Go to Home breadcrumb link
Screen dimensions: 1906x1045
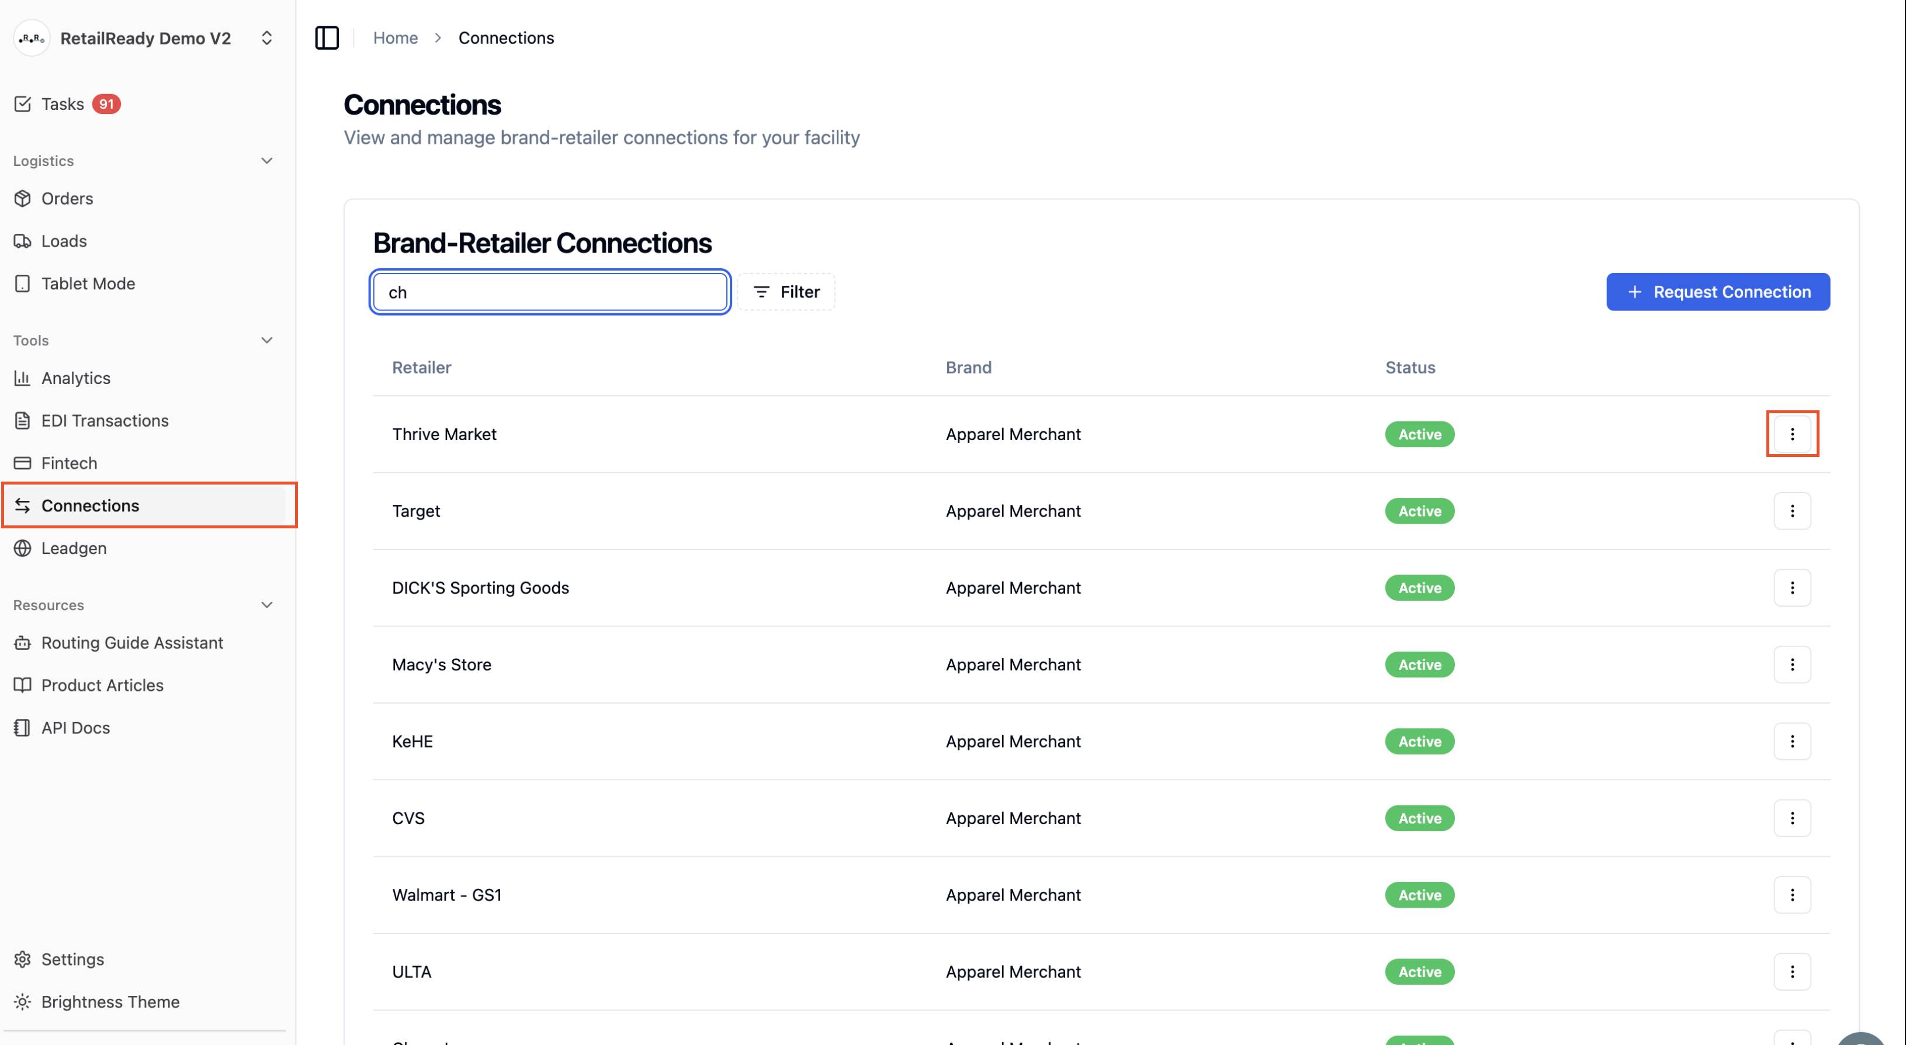[395, 38]
